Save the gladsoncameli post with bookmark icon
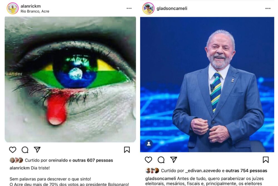 pos(265,160)
